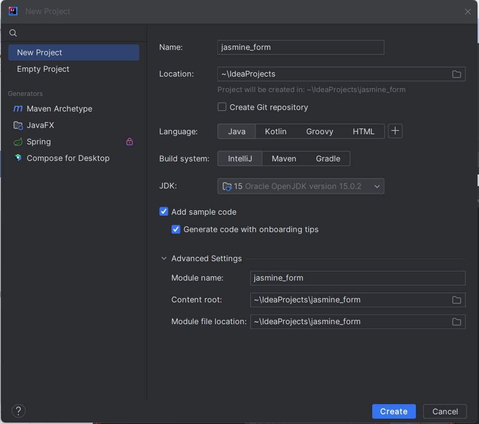
Task: Click the Create button
Action: click(x=394, y=411)
